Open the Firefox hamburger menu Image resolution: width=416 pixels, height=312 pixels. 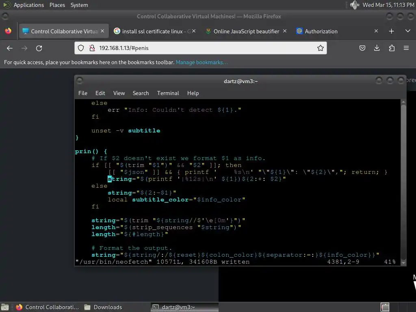click(x=406, y=48)
